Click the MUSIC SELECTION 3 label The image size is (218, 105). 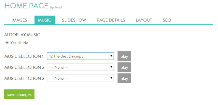(x=24, y=78)
